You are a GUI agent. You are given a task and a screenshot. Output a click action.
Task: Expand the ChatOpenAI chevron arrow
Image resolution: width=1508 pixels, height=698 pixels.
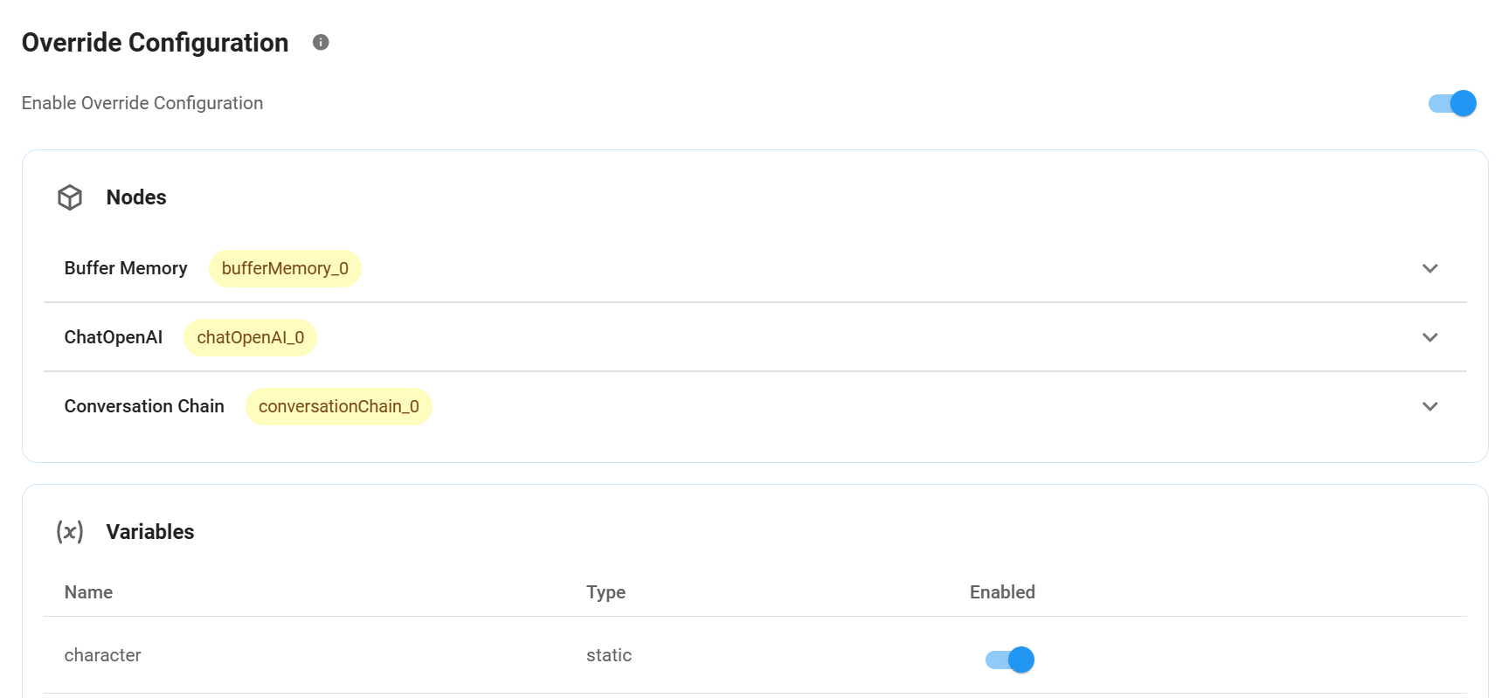pyautogui.click(x=1429, y=337)
